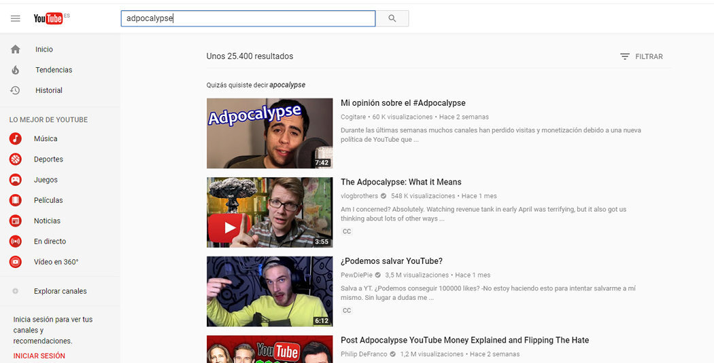This screenshot has width=714, height=363.
Task: Click the Deportes ball icon
Action: point(16,159)
